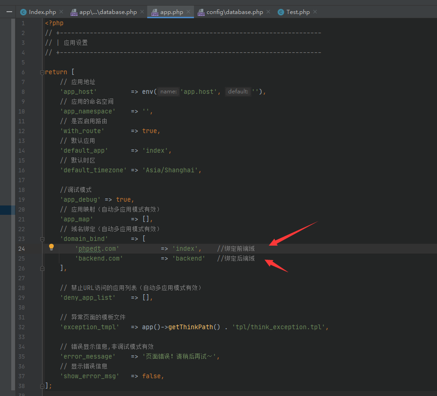Screen dimensions: 437x396
Task: Close the Index.php tab
Action: (x=61, y=12)
